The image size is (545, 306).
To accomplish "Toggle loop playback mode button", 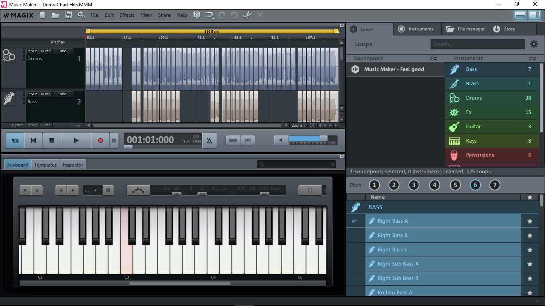I will 15,141.
